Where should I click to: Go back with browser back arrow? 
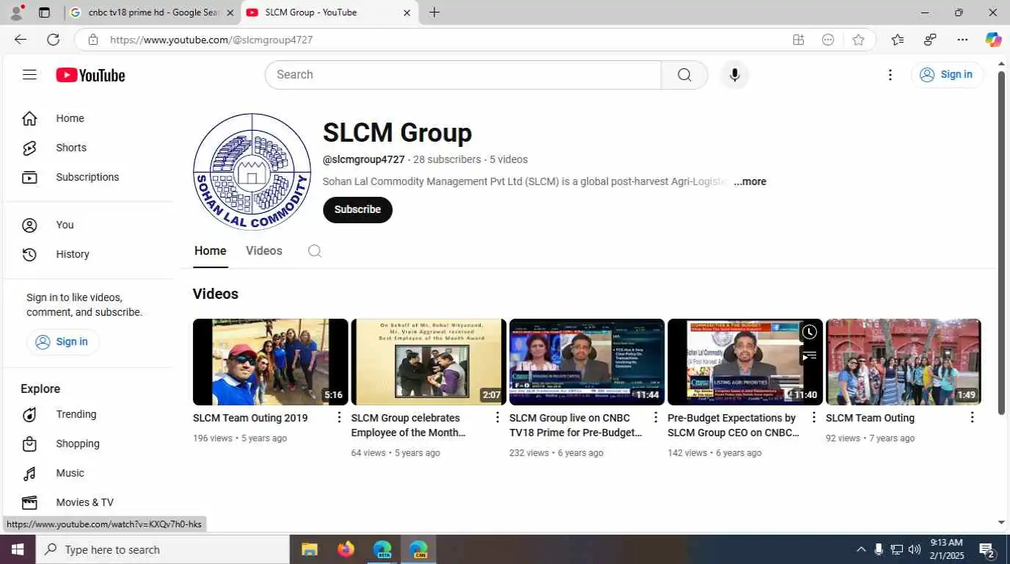(21, 40)
